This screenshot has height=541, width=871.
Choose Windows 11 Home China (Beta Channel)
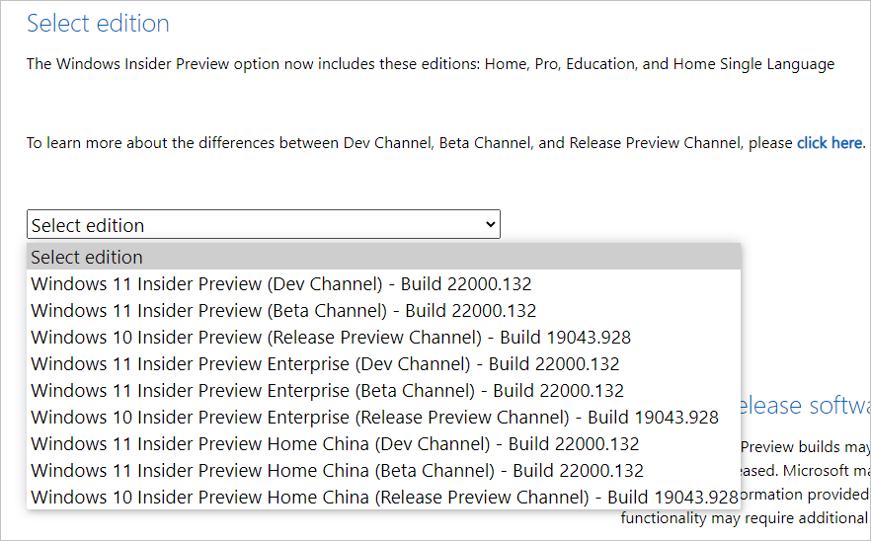337,471
